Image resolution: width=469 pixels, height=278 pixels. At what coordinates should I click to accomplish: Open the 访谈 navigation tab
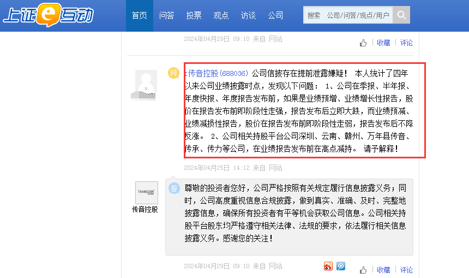coord(248,16)
